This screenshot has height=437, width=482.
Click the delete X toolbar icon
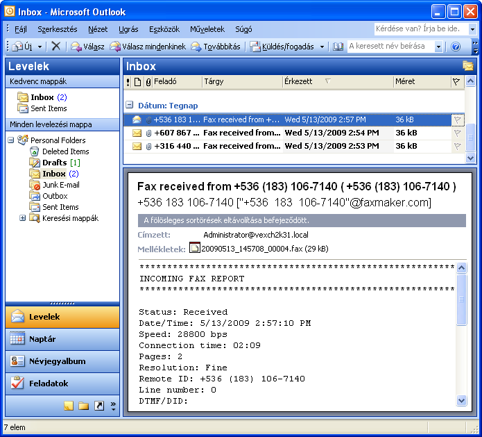(x=56, y=46)
